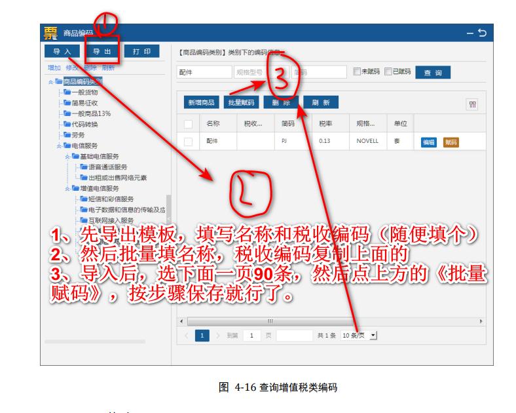Toggle the 已赋码 checkbox

coord(388,71)
